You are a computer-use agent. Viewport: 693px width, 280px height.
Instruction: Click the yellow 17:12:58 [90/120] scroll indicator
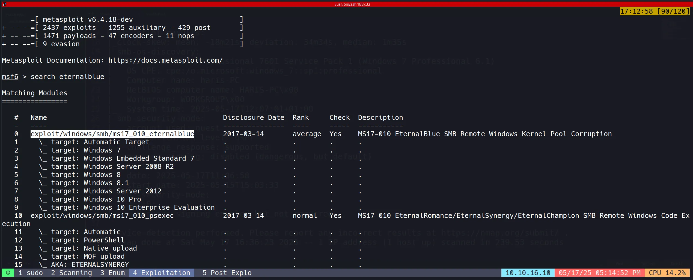pos(655,11)
